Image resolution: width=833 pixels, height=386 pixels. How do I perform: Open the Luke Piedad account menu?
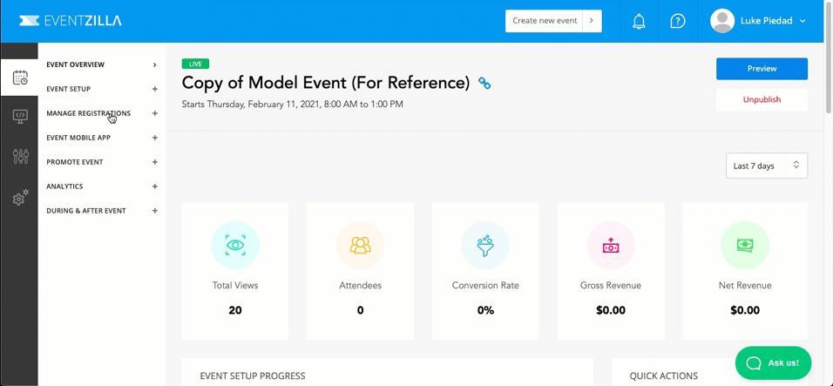pos(758,21)
